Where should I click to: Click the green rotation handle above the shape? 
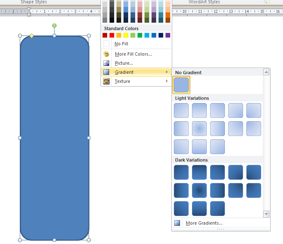[54, 26]
